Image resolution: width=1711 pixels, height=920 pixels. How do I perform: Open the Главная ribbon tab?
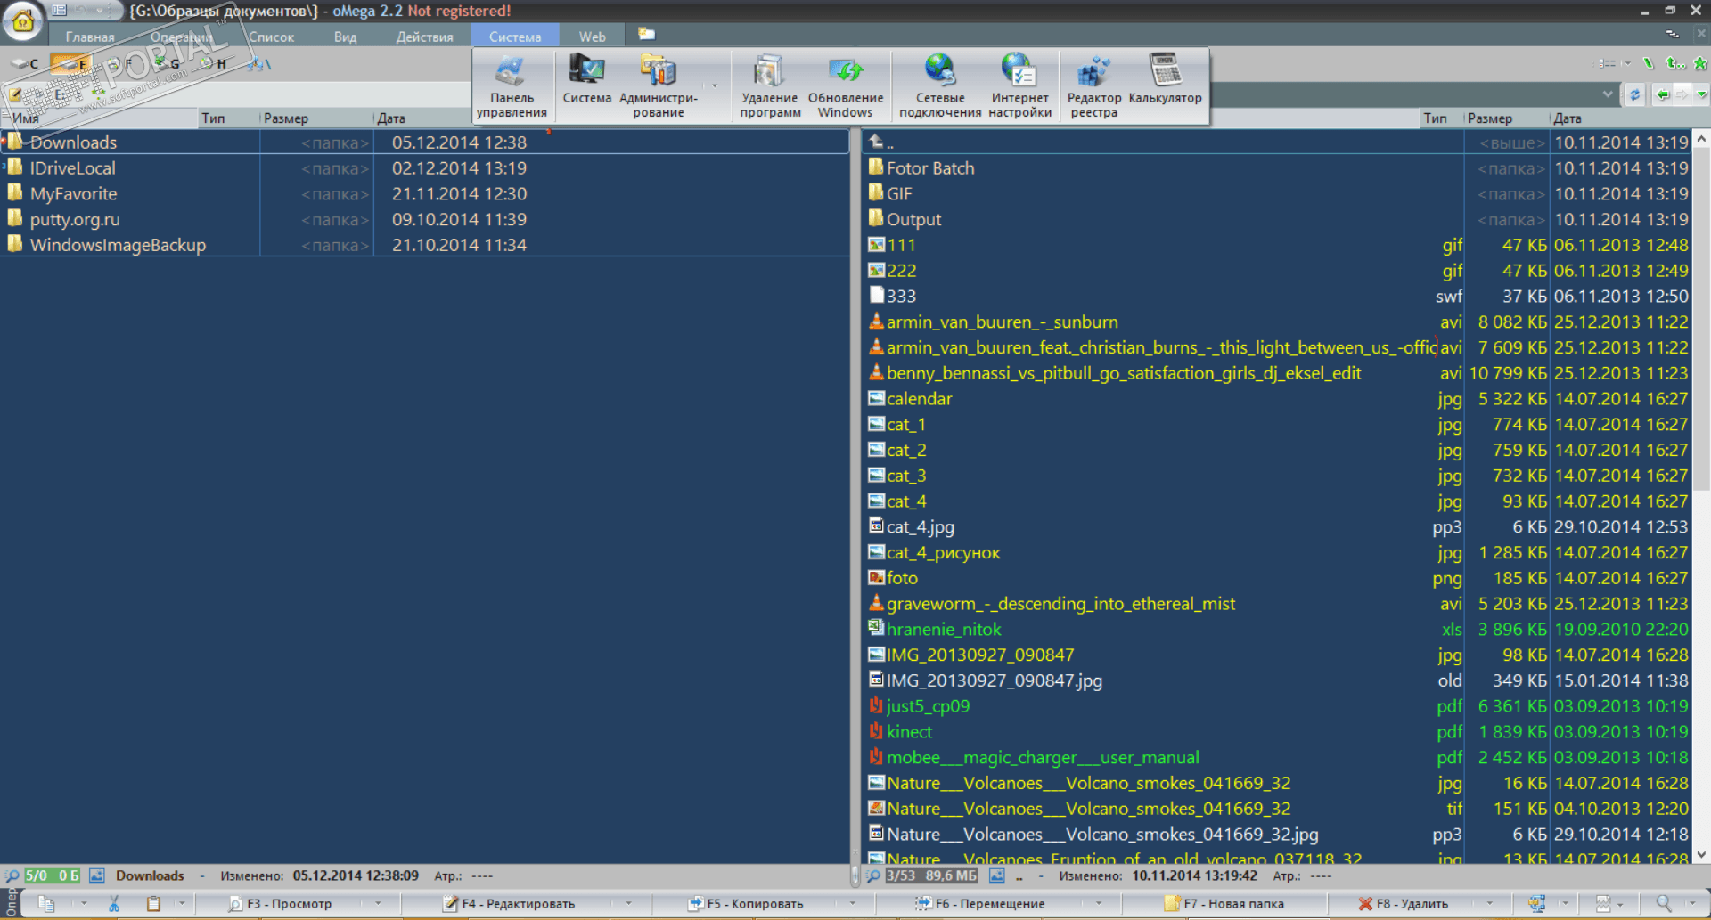[90, 37]
